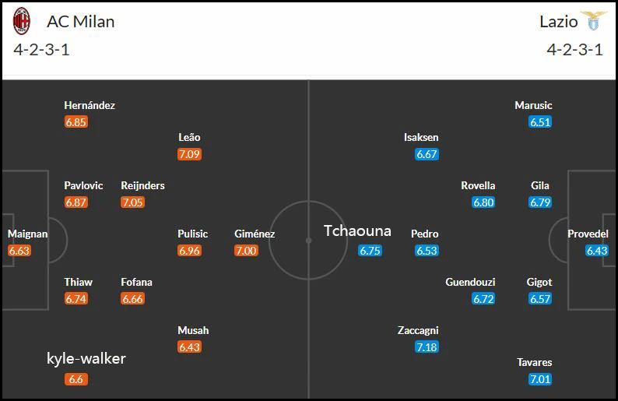Select Leão's 7.09 rating badge
618x401 pixels.
pyautogui.click(x=189, y=153)
